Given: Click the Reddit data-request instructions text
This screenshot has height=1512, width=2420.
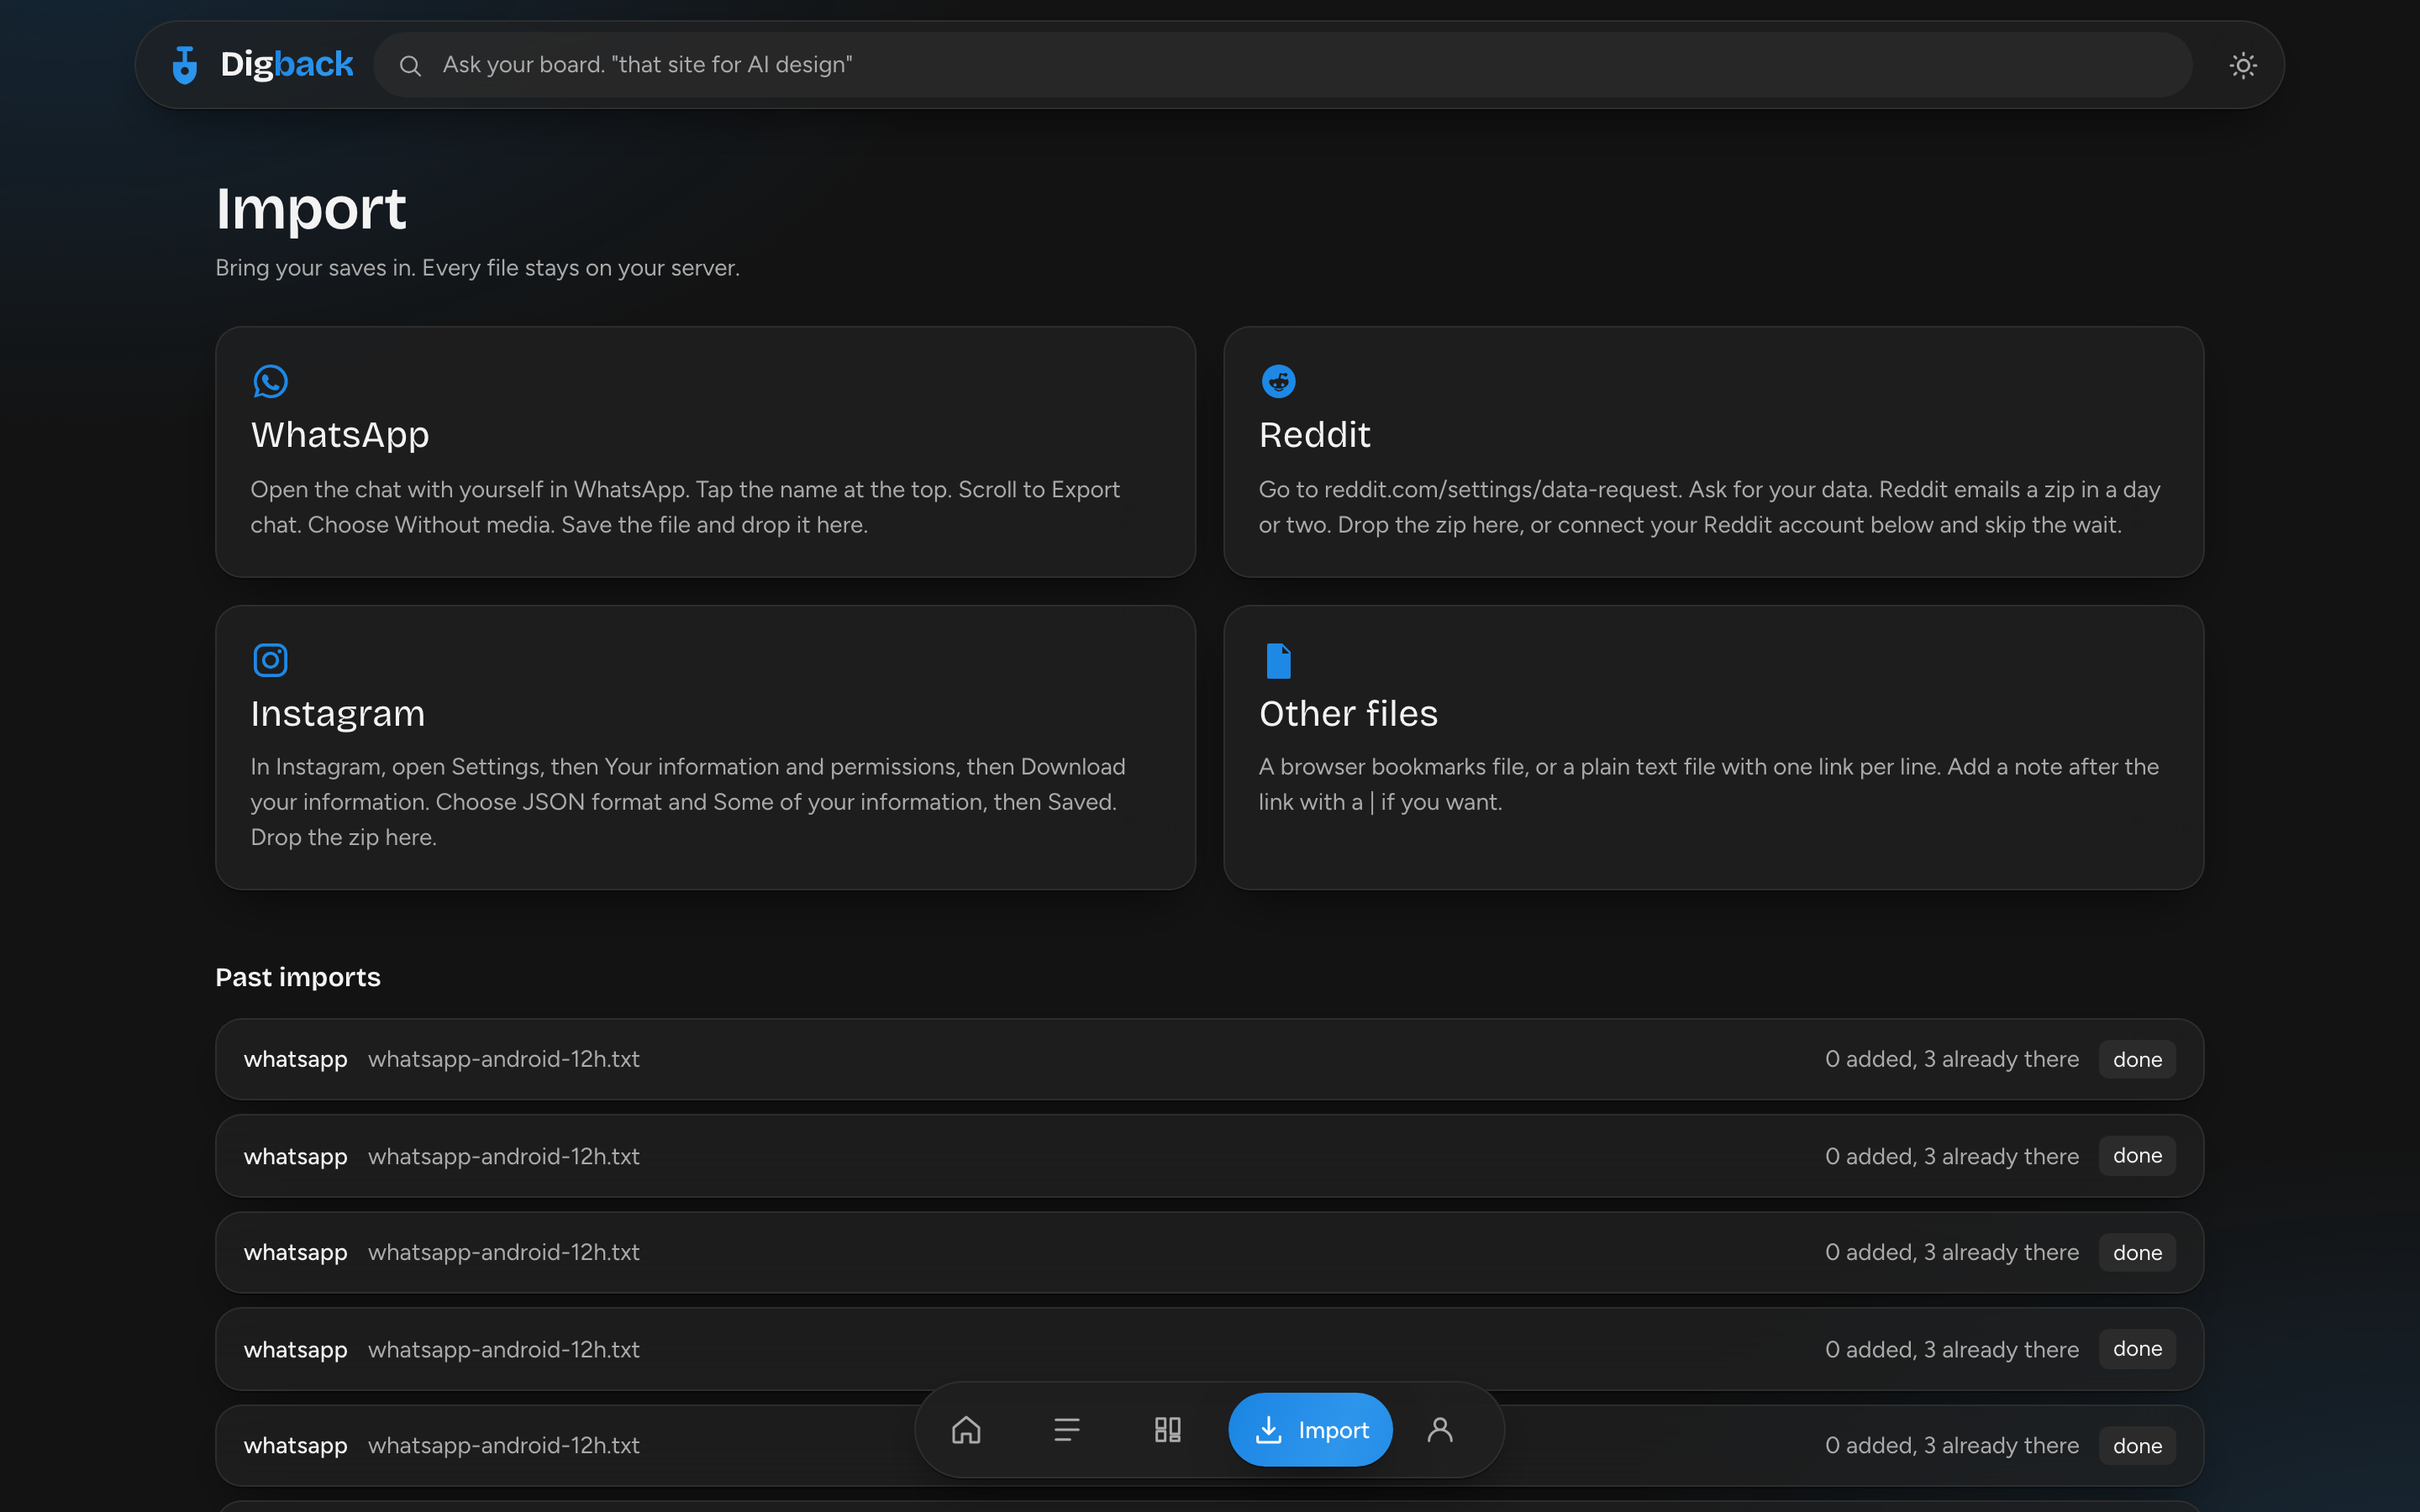Looking at the screenshot, I should point(1709,507).
